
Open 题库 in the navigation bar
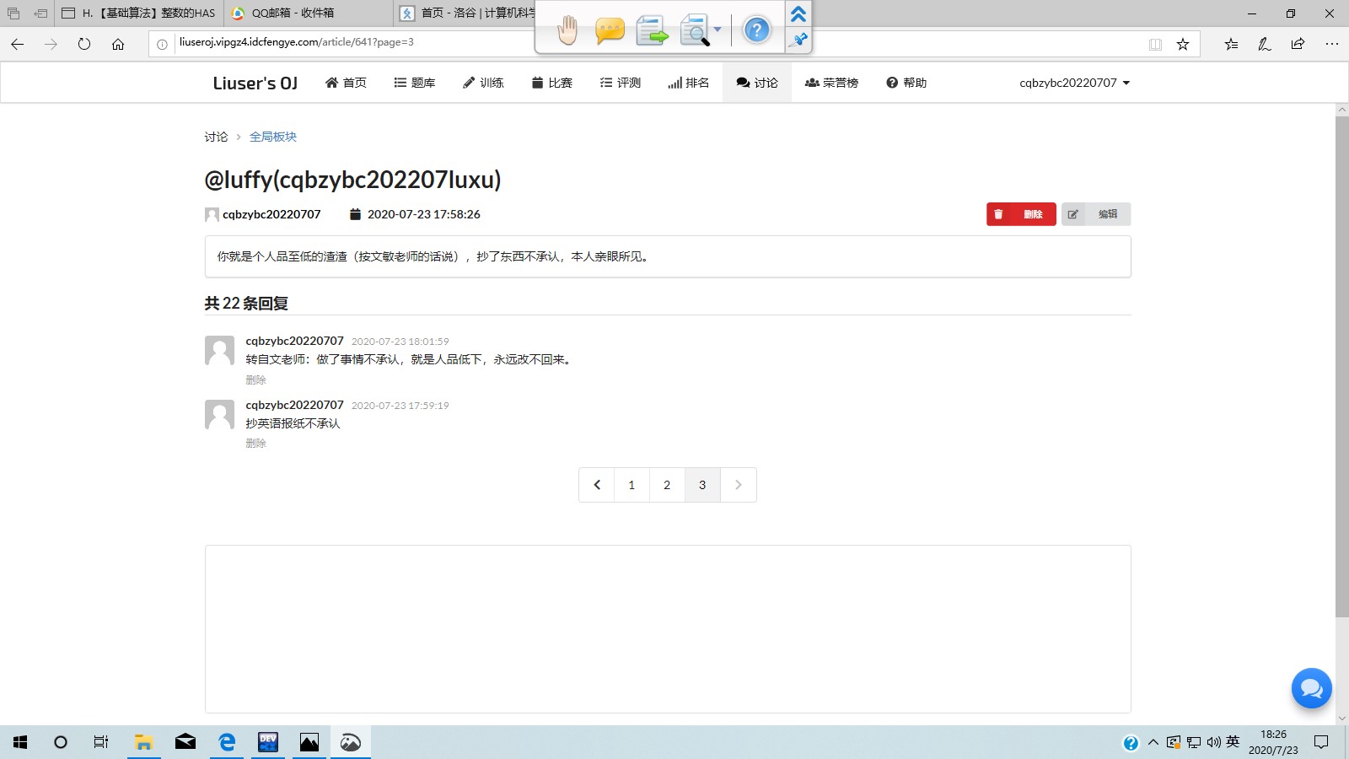tap(414, 83)
